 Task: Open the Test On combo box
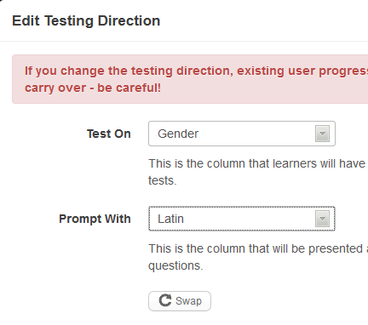tap(242, 134)
